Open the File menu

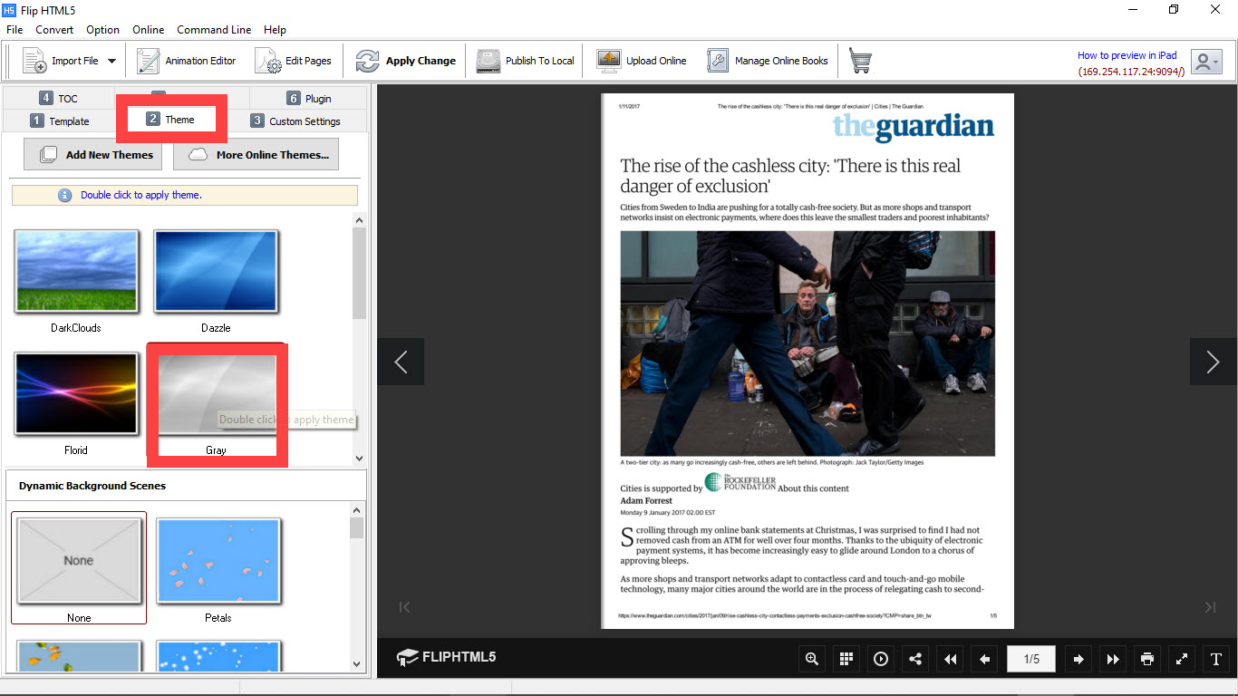15,30
